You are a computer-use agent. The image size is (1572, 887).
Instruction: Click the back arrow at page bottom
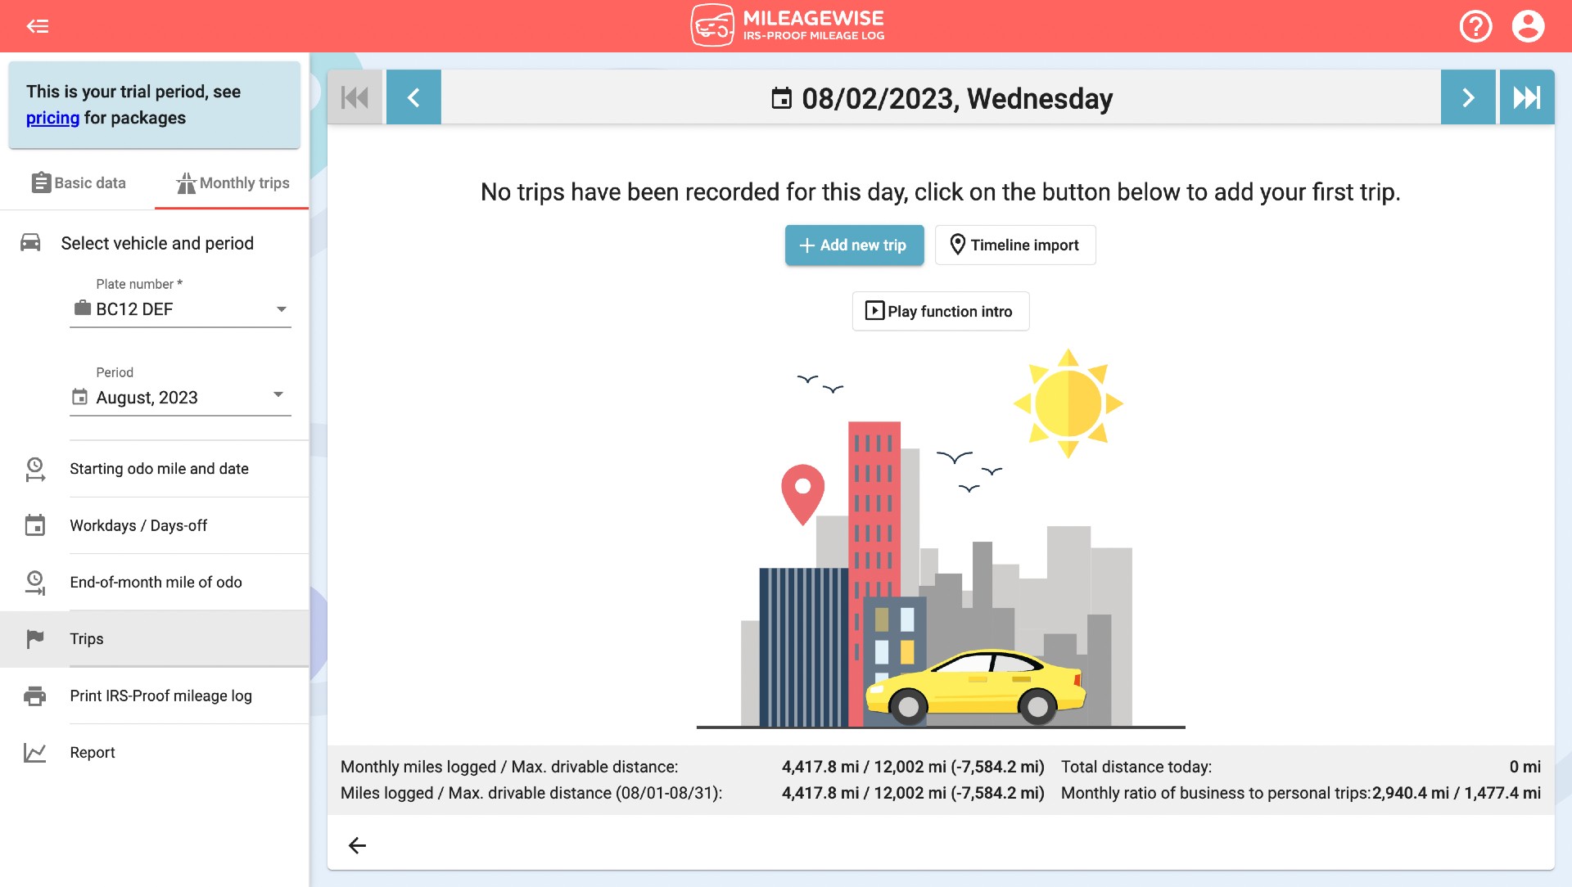pos(357,844)
